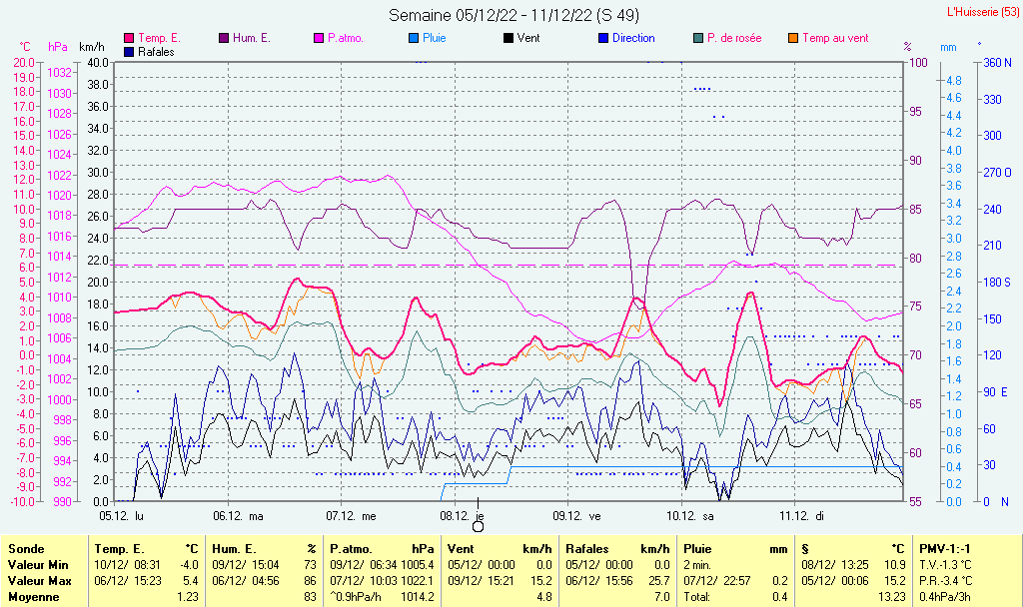Click the maximum gust value 25.7

pos(659,581)
